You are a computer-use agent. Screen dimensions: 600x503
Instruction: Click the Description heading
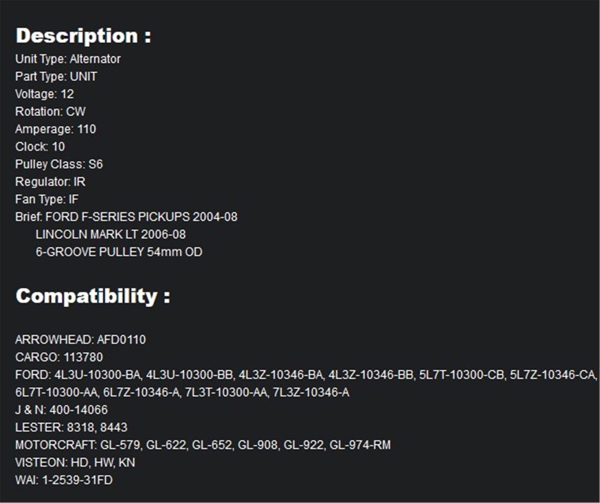(x=83, y=36)
